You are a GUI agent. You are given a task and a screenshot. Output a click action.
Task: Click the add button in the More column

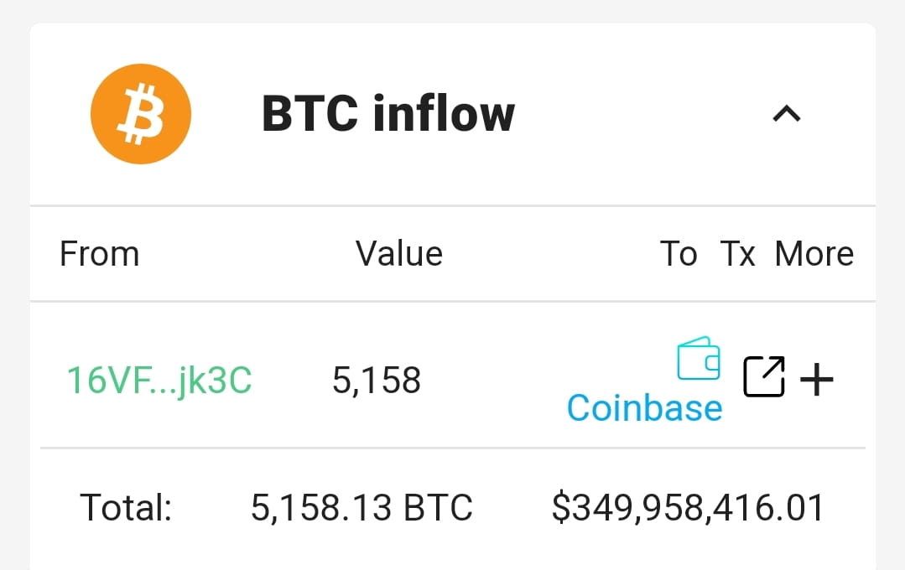click(815, 378)
